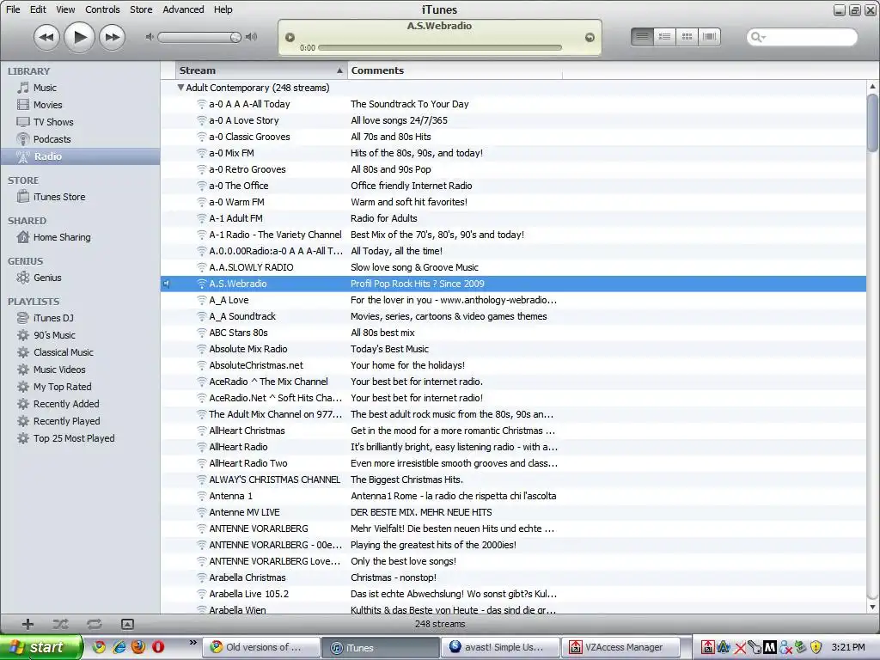This screenshot has width=880, height=660.
Task: Open the 'Old versions of...' Chrome taskbar window
Action: [x=261, y=647]
